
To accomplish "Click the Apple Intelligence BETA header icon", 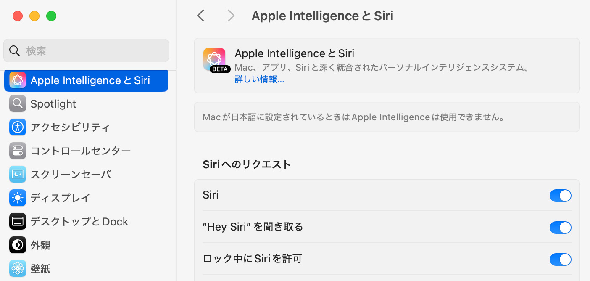I will coord(215,60).
